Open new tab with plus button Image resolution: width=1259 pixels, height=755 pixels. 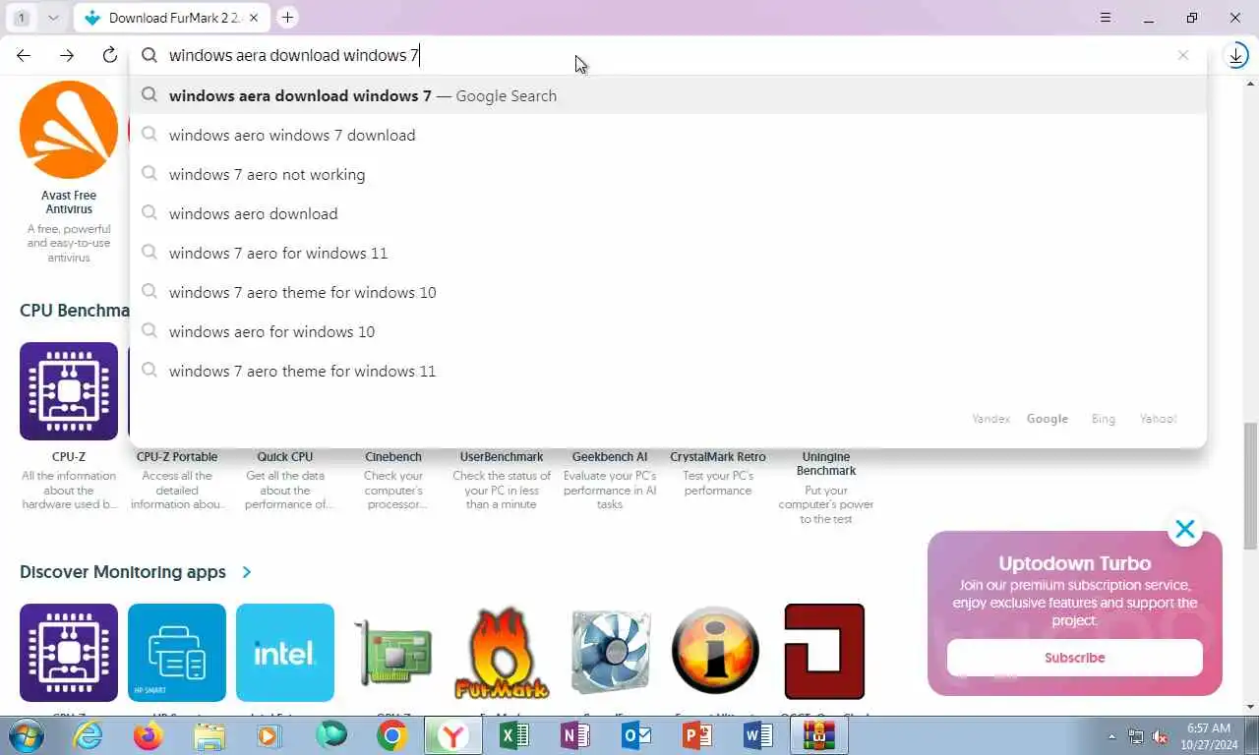pyautogui.click(x=287, y=18)
